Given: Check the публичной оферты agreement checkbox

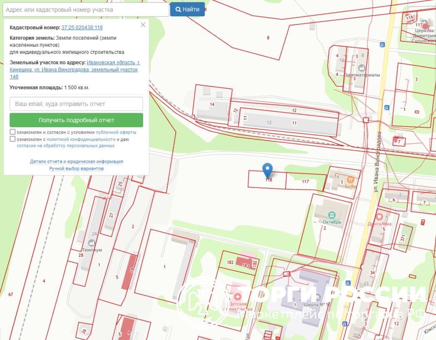Looking at the screenshot, I should 13,132.
